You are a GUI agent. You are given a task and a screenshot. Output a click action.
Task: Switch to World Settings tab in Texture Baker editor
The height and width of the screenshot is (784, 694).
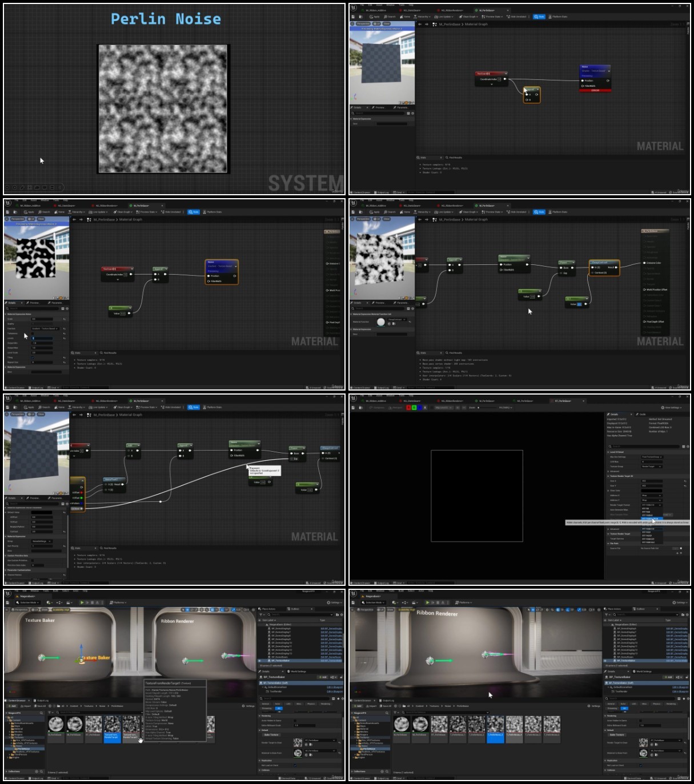[297, 672]
